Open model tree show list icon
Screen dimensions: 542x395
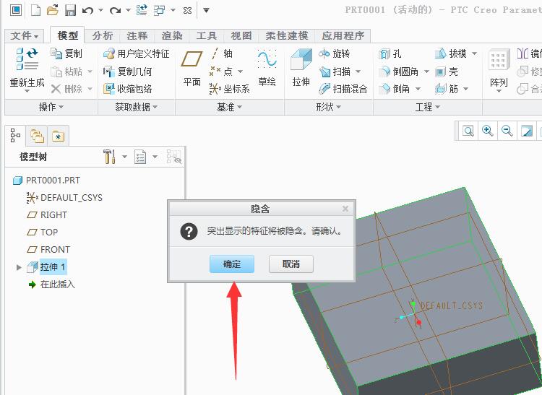pyautogui.click(x=140, y=157)
